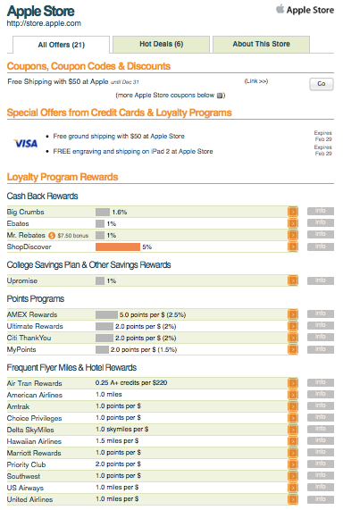The width and height of the screenshot is (343, 510).
Task: Open the About This Store tab
Action: [261, 45]
